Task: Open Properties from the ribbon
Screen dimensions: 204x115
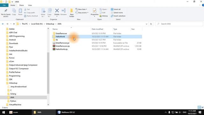Action: 95,13
